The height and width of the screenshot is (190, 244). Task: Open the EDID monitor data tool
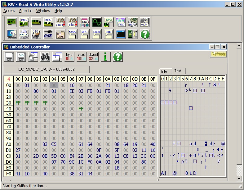pos(109,34)
